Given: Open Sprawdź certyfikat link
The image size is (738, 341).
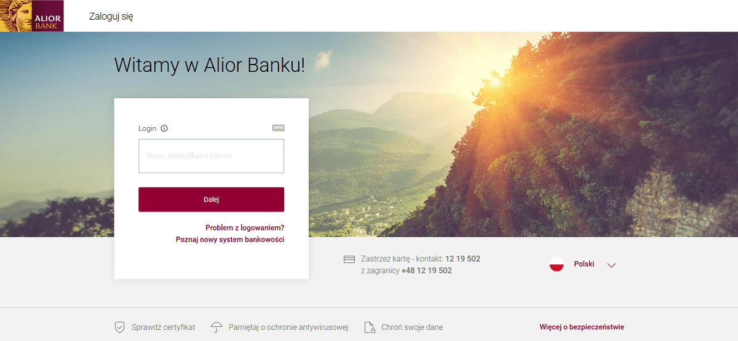Looking at the screenshot, I should (163, 327).
